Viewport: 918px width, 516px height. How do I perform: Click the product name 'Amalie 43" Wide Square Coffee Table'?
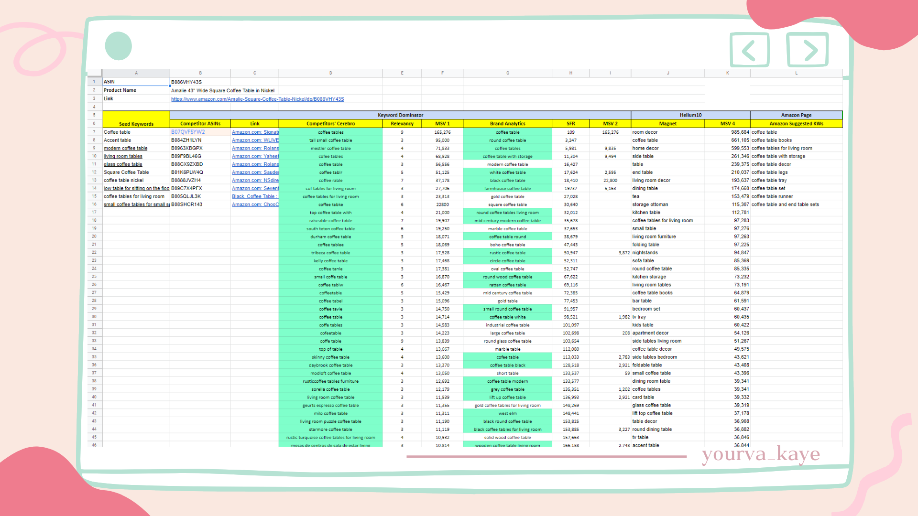(223, 90)
